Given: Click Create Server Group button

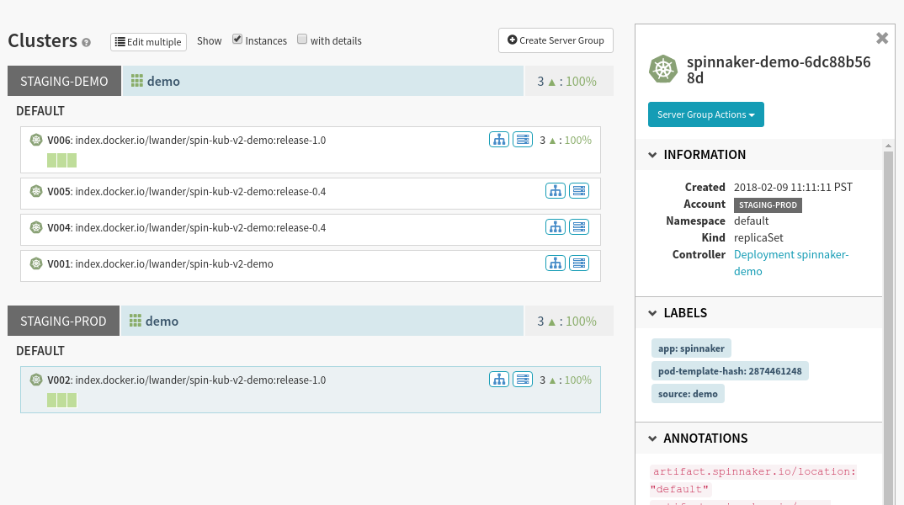Looking at the screenshot, I should pos(556,40).
